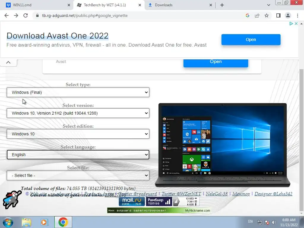Open the Ментор link
This screenshot has width=304, height=228.
click(x=241, y=194)
